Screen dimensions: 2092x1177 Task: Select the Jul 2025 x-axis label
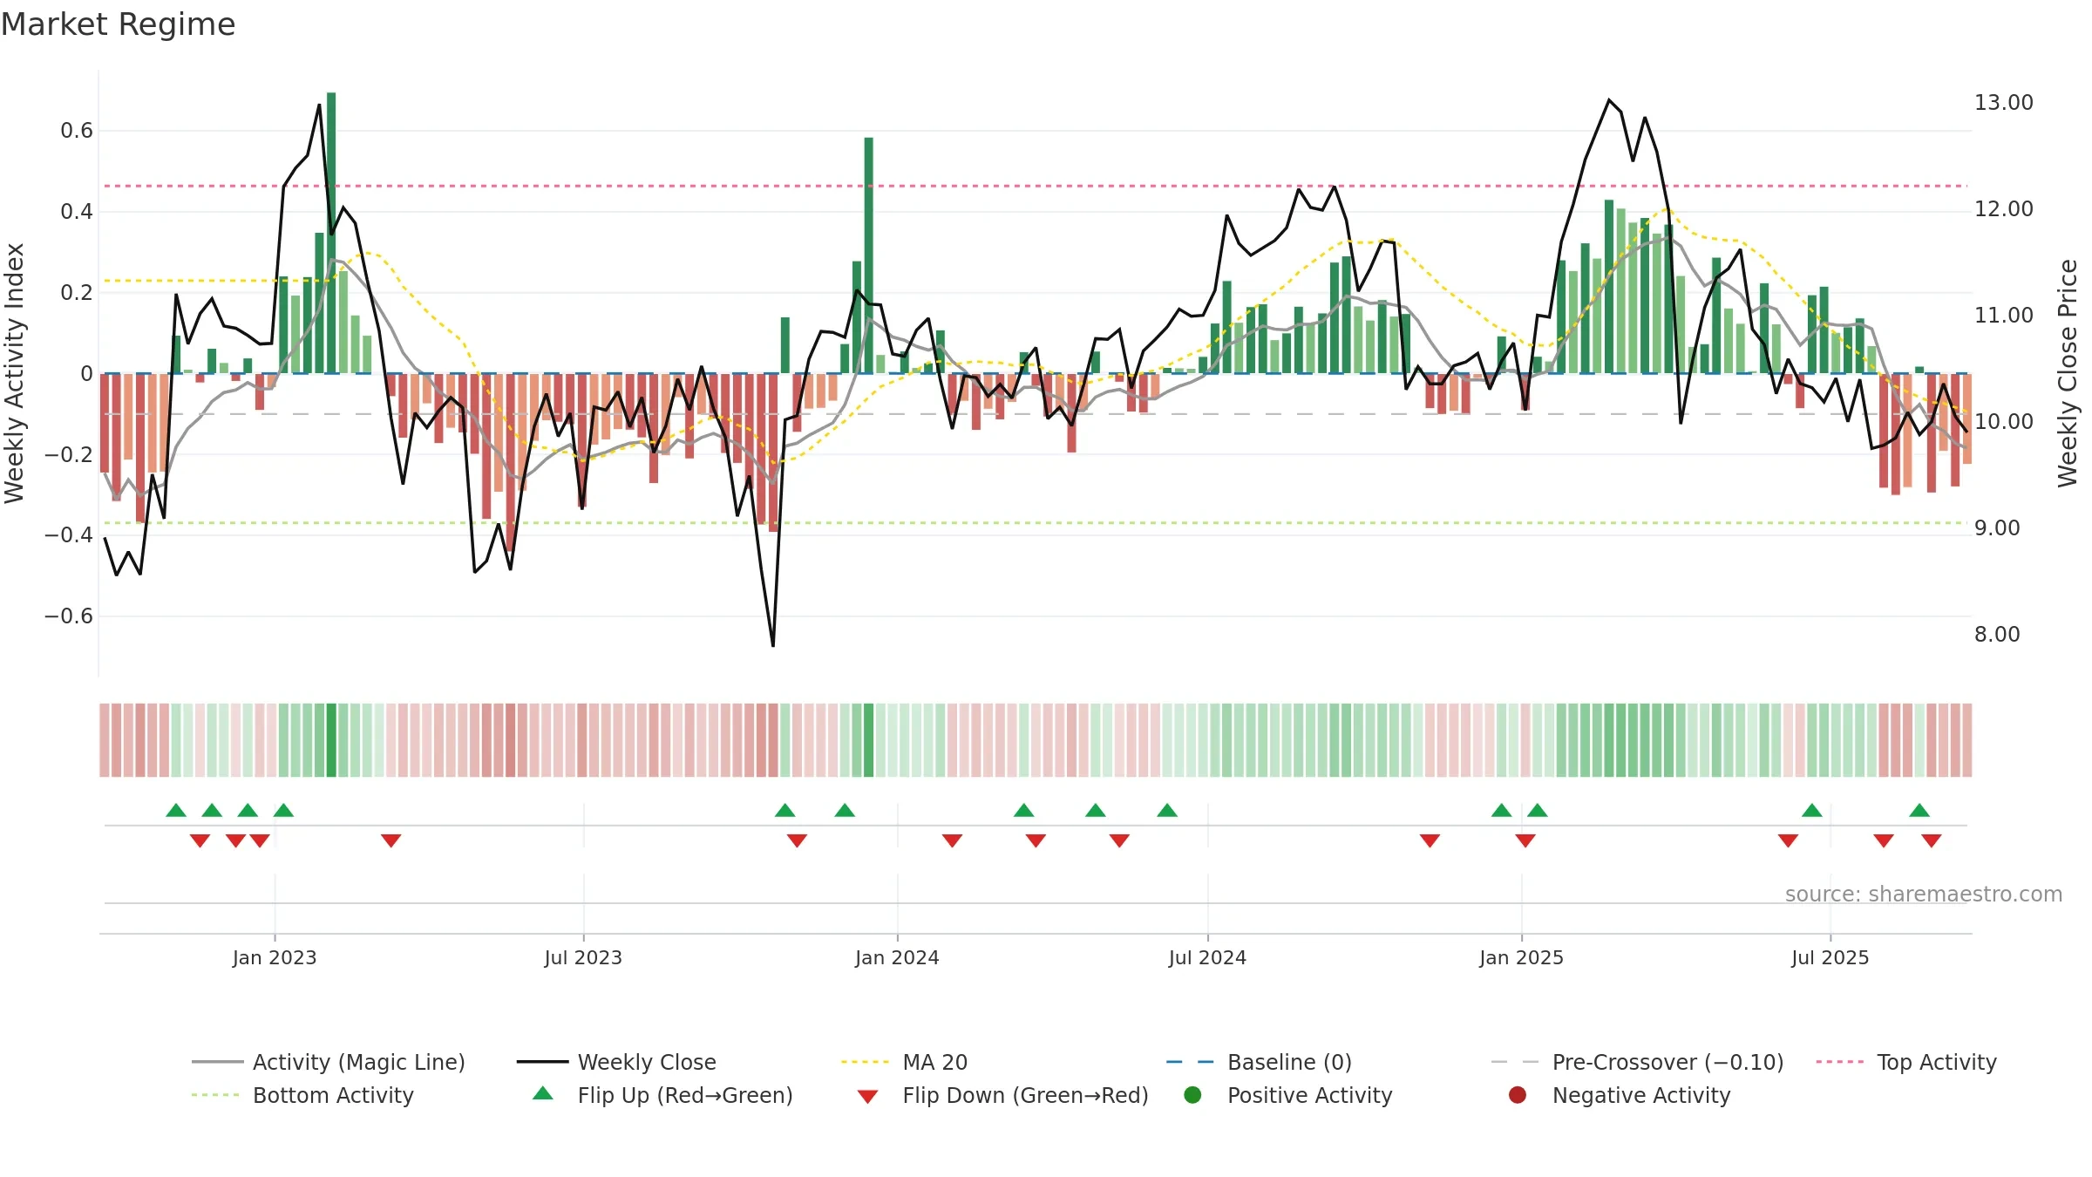(1830, 957)
